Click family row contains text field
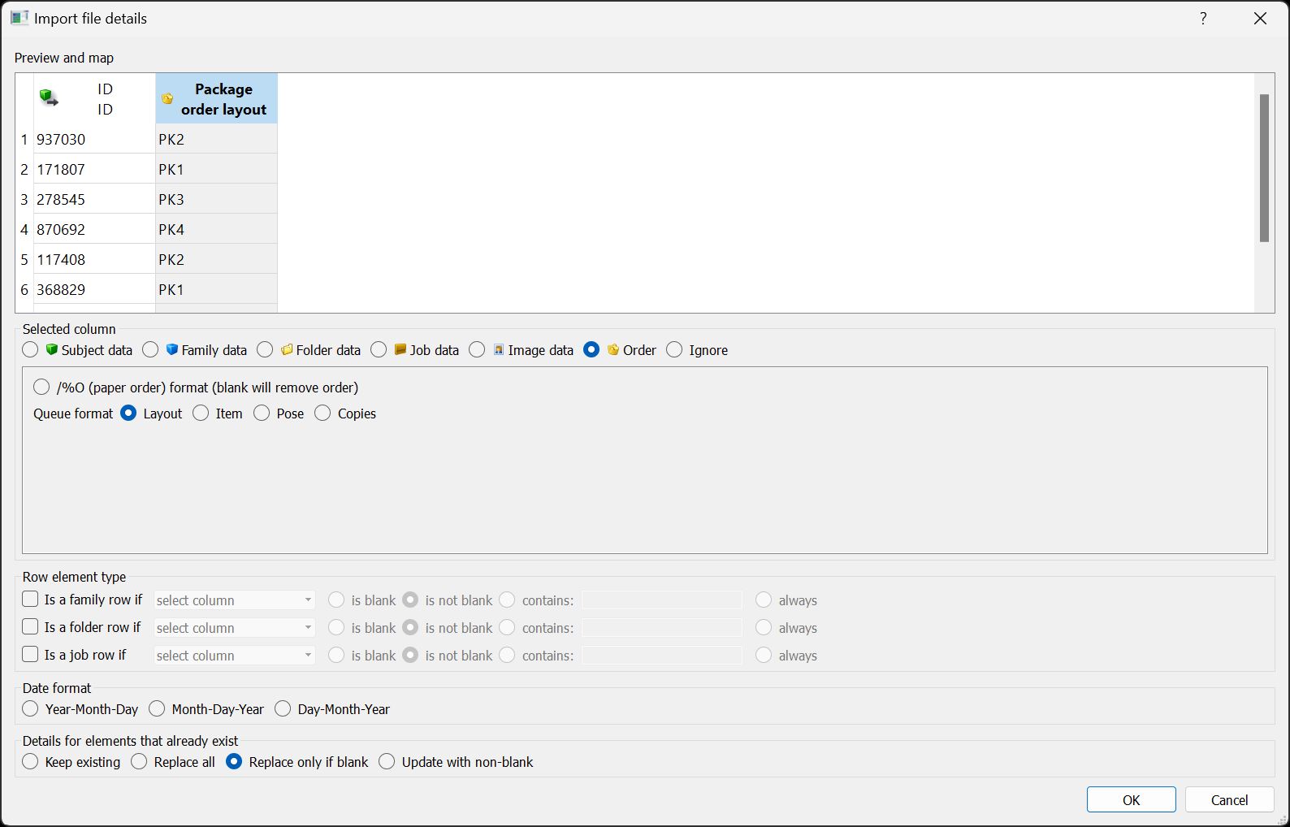Viewport: 1290px width, 827px height. tap(662, 600)
